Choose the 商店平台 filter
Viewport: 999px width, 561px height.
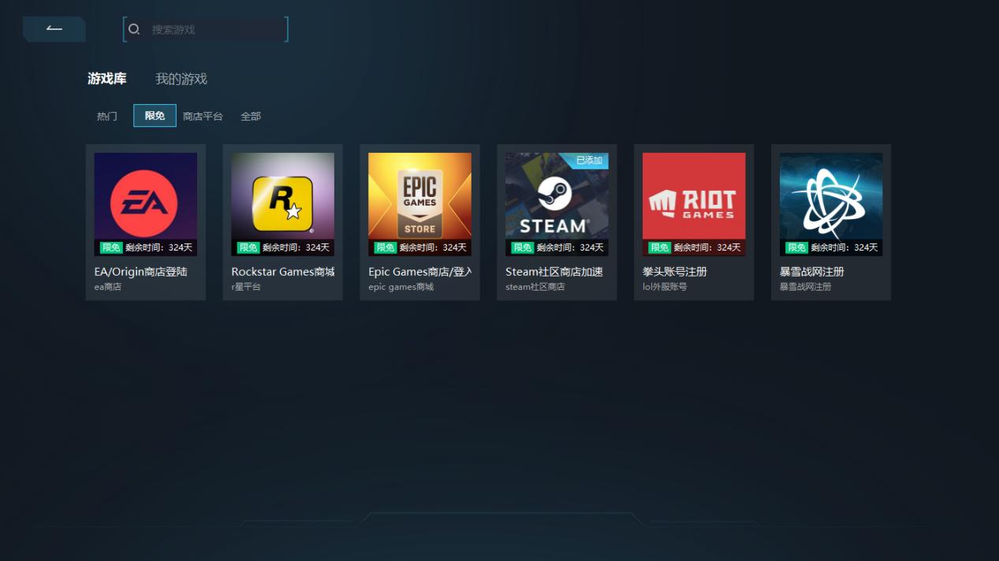[x=203, y=116]
